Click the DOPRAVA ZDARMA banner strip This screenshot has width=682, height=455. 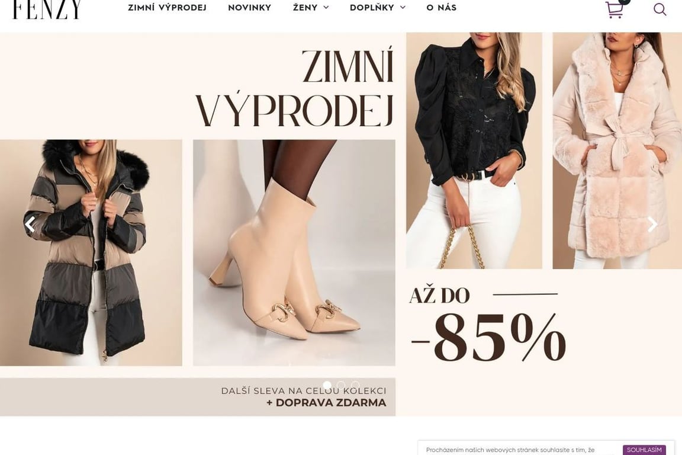click(x=198, y=397)
